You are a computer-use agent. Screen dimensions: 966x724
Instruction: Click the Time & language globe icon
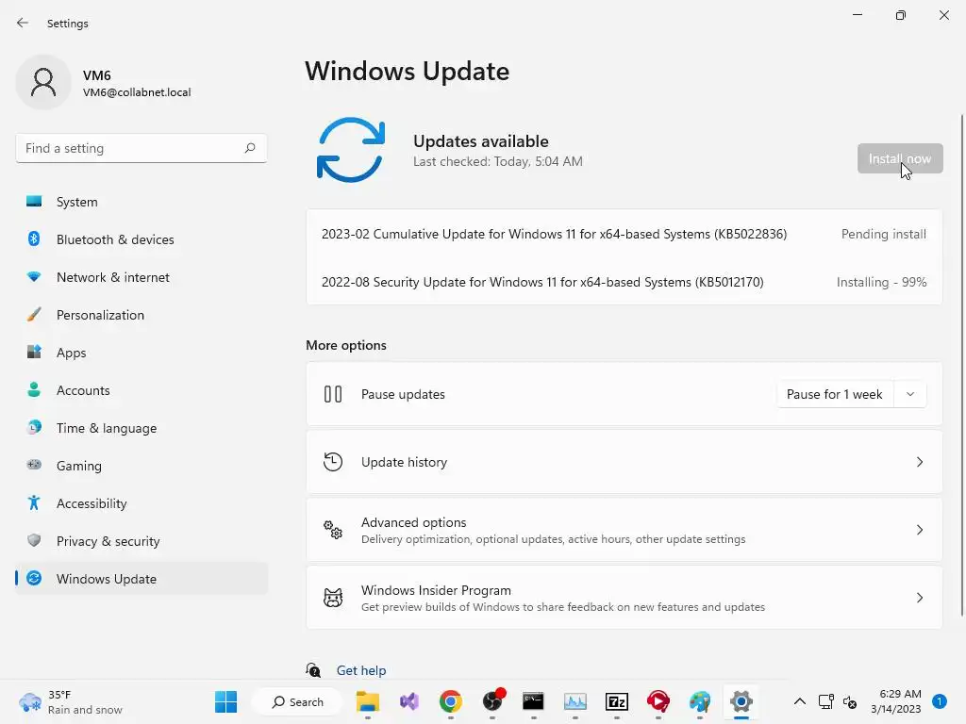(x=34, y=427)
